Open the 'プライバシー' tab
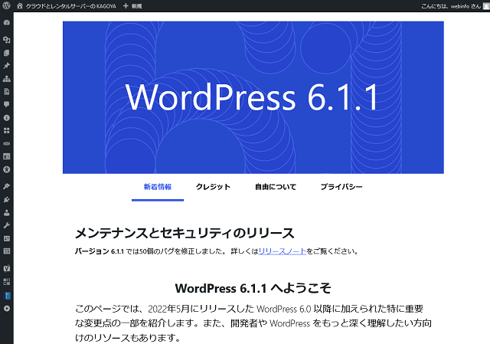This screenshot has height=344, width=490. click(341, 187)
